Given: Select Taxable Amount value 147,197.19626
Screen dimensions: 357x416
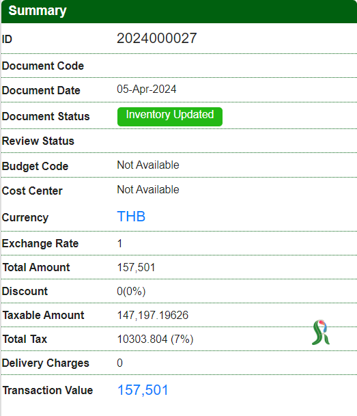Looking at the screenshot, I should pos(153,315).
